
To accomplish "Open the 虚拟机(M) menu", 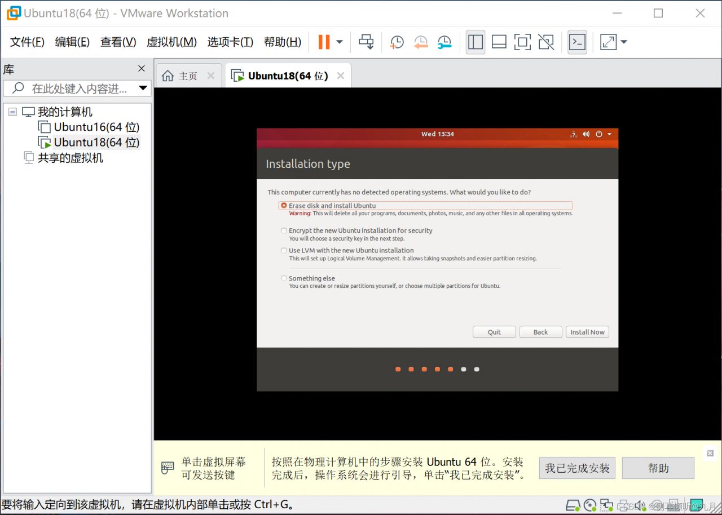I will (171, 42).
